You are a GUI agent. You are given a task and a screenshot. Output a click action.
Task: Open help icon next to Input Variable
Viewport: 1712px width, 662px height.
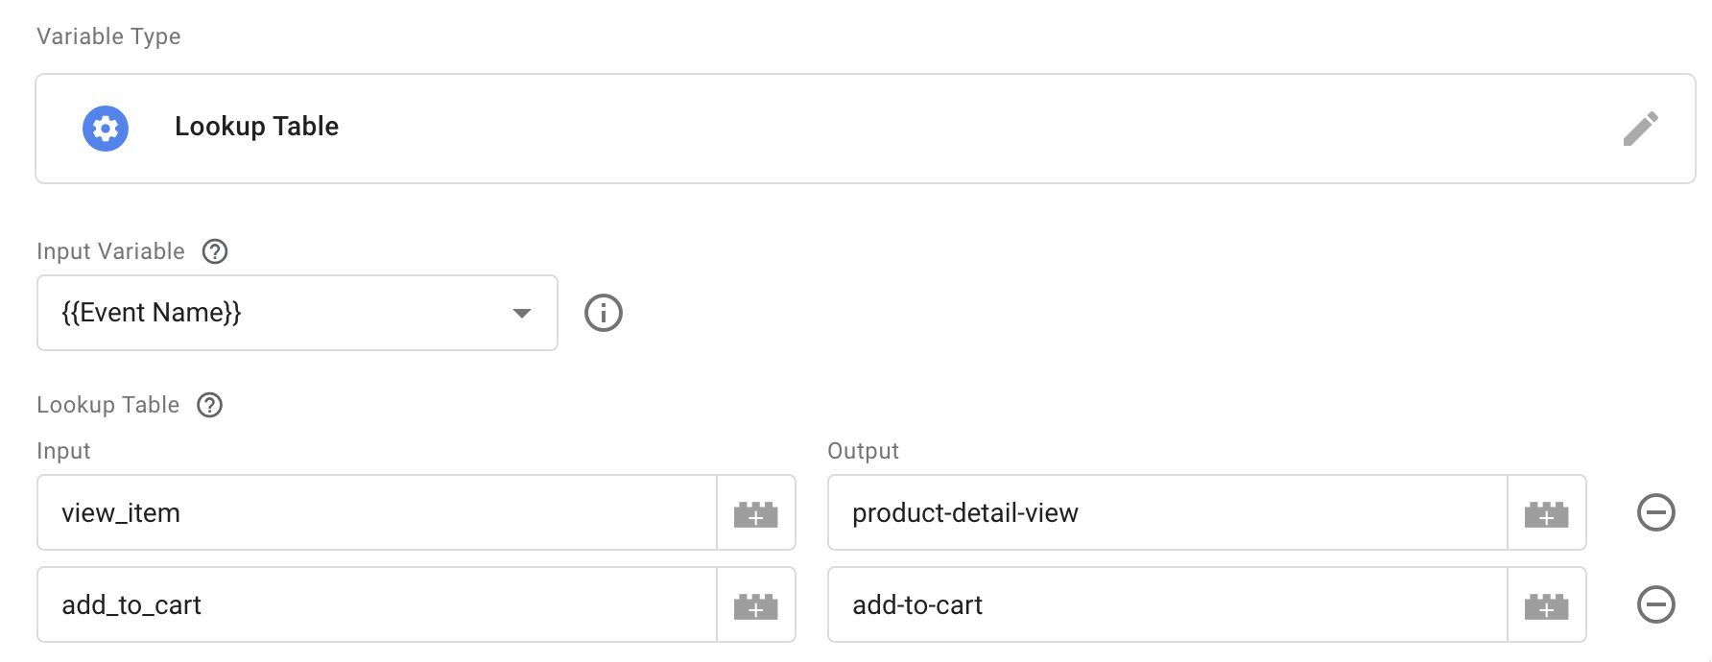click(215, 251)
